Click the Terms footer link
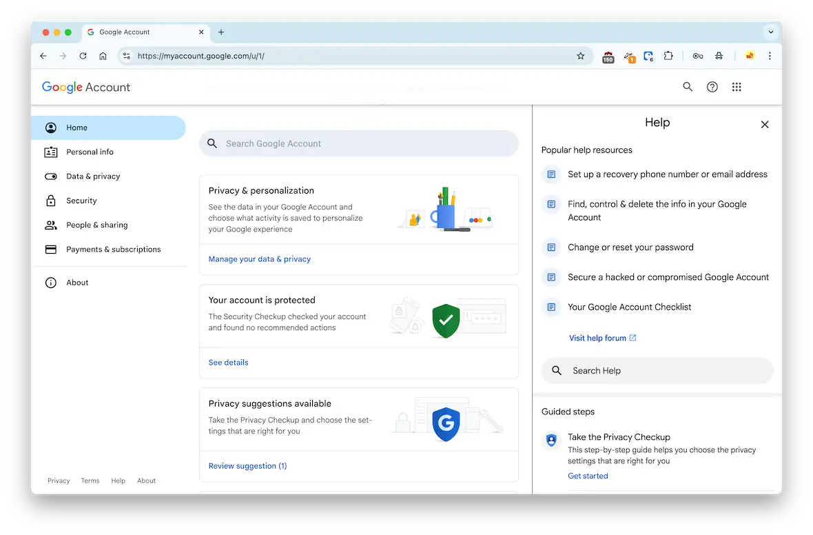 point(90,481)
